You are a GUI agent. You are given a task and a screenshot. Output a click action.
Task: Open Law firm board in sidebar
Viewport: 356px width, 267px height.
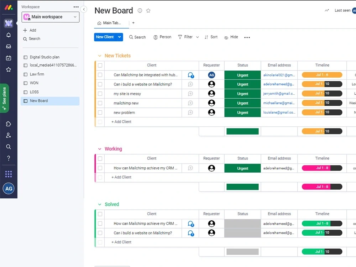click(x=50, y=74)
